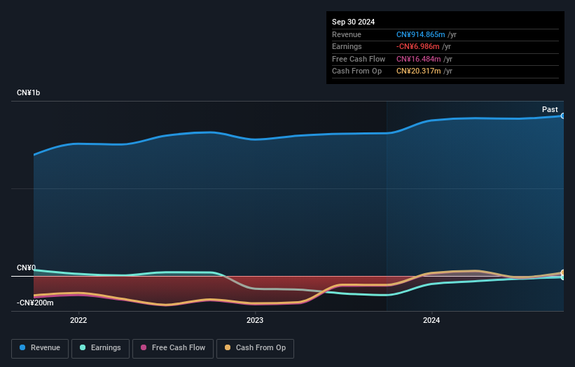575x367 pixels.
Task: Click the blue Revenue end-point marker
Action: pos(563,116)
